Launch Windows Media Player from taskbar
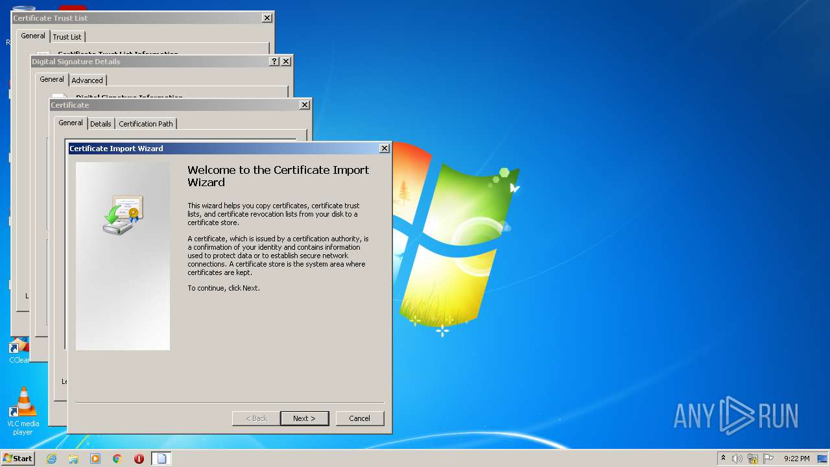The width and height of the screenshot is (830, 467). coord(95,459)
